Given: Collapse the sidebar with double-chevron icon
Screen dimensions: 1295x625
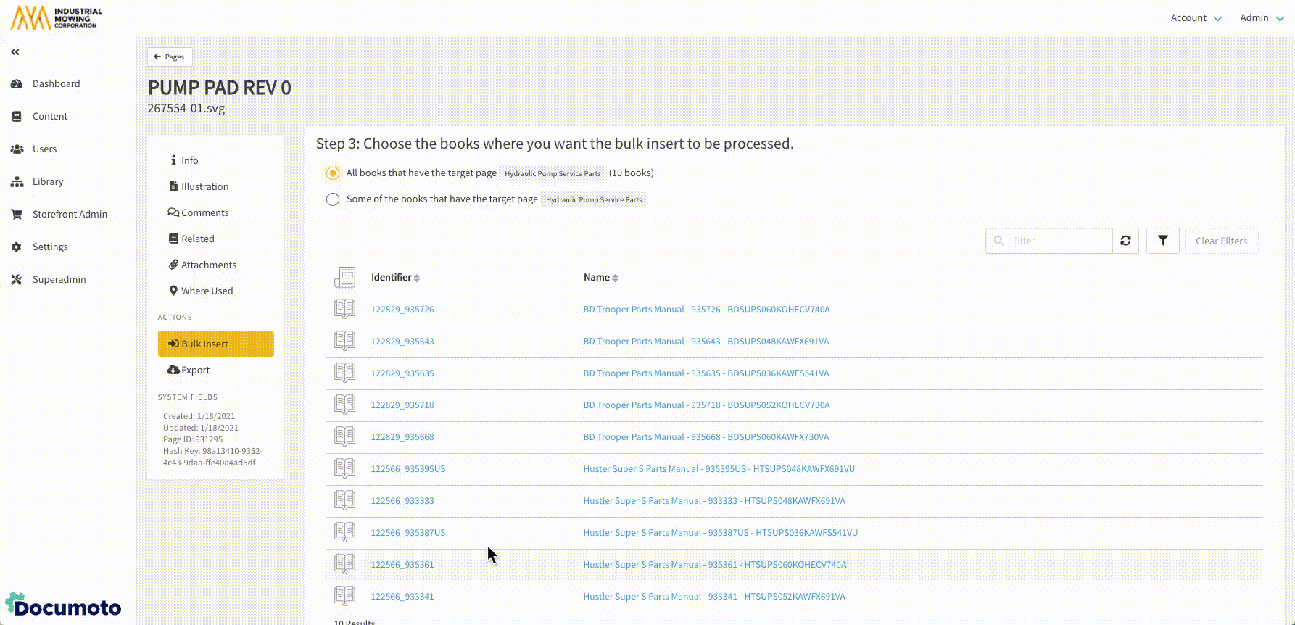Looking at the screenshot, I should 15,52.
